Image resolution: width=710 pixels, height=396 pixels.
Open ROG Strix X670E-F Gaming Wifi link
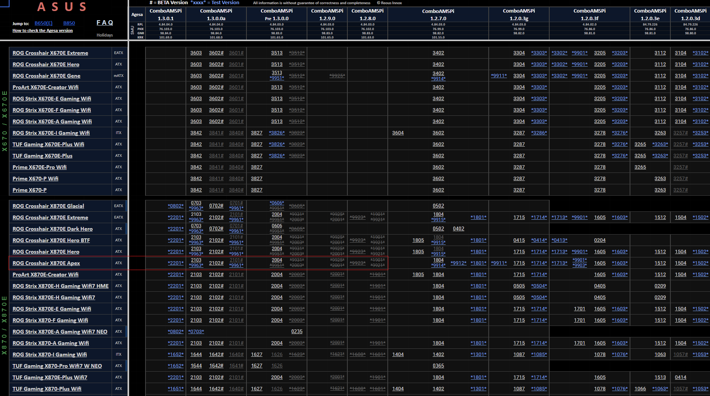click(x=52, y=110)
